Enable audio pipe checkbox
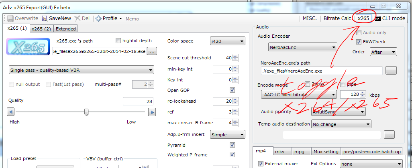Viewport: 412px width, 168px height. tap(343, 84)
